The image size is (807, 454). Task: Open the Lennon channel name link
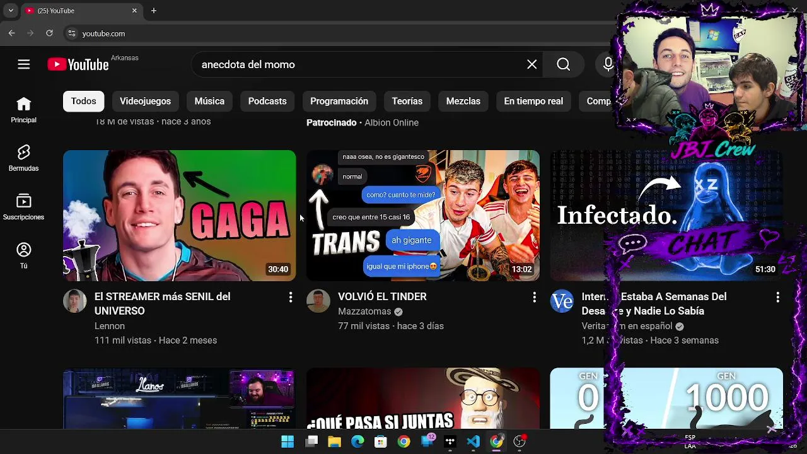coord(110,326)
